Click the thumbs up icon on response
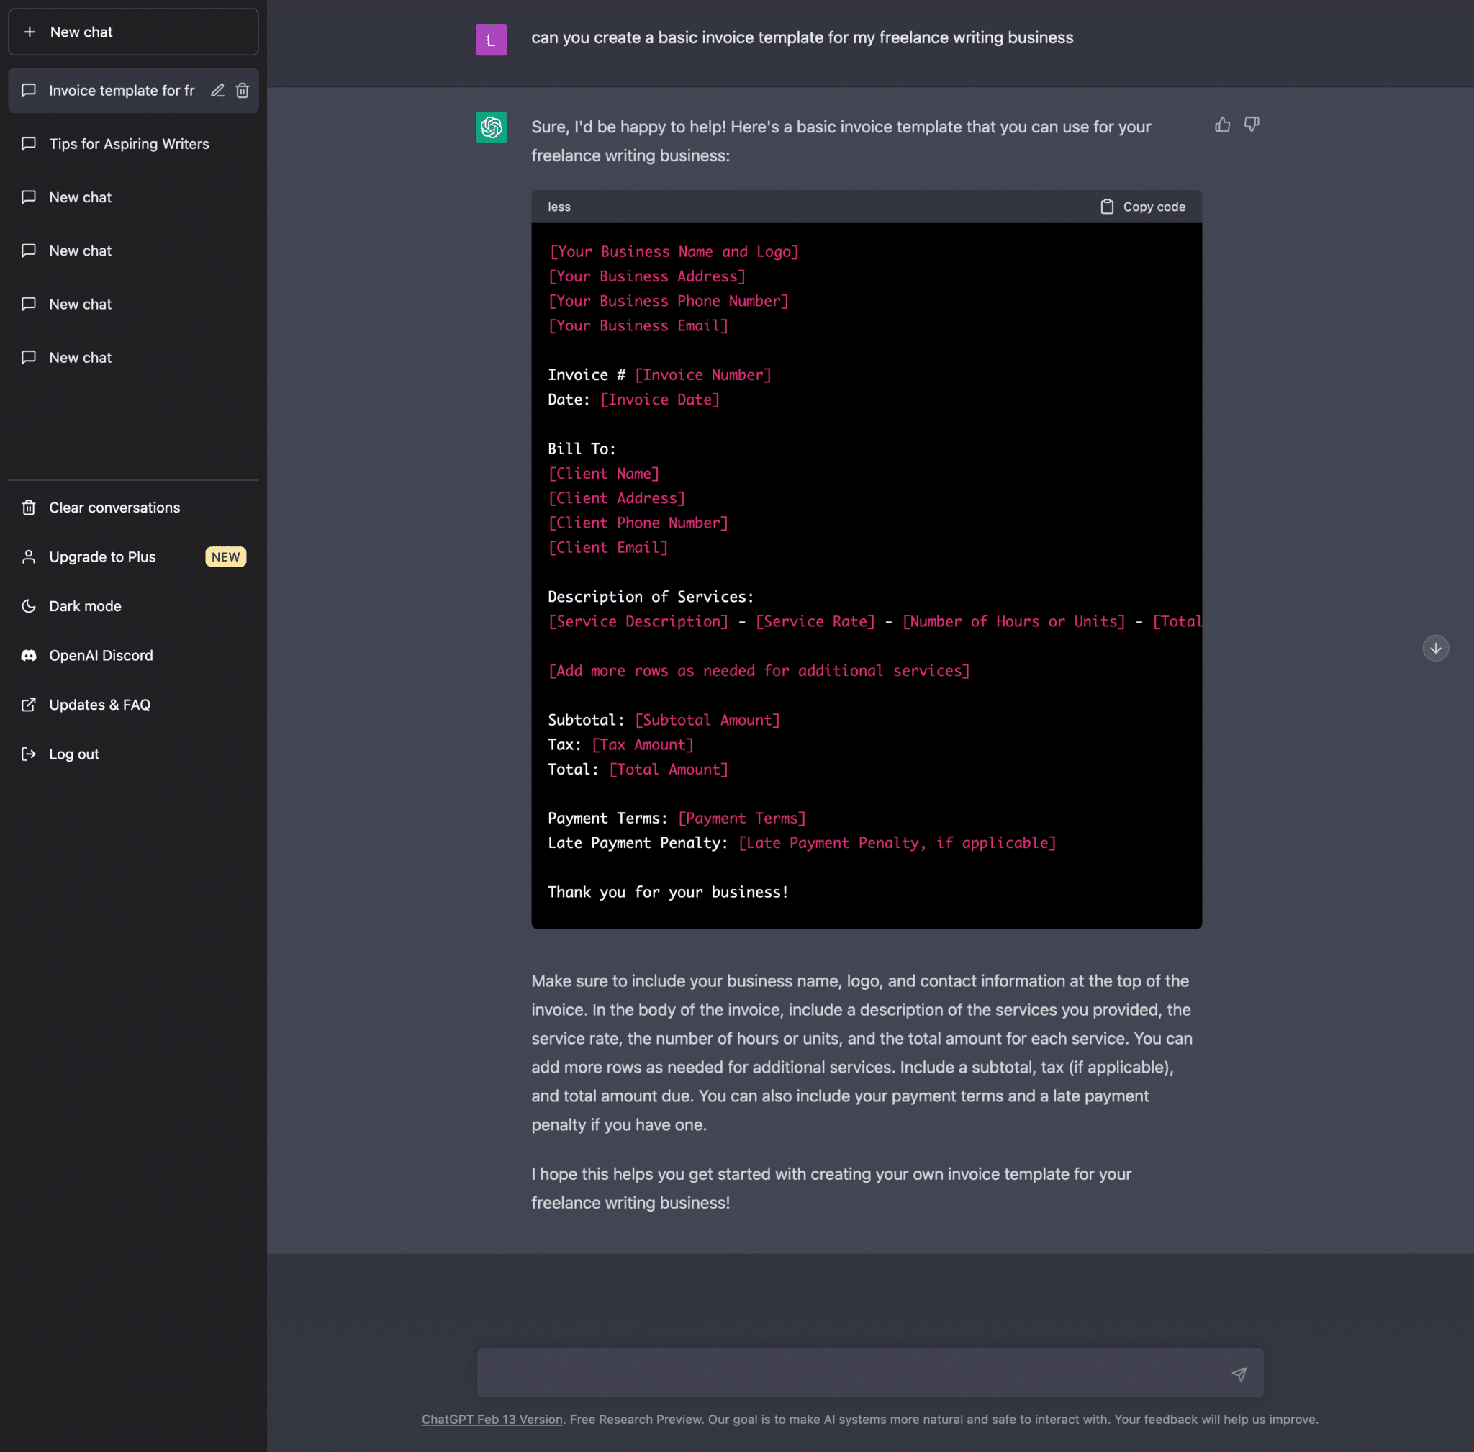 tap(1221, 124)
